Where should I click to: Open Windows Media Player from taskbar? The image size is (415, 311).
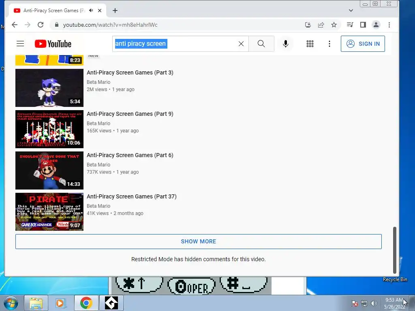point(61,303)
